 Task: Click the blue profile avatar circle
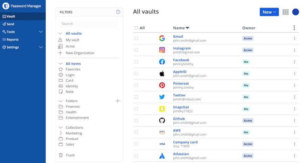coord(295,12)
